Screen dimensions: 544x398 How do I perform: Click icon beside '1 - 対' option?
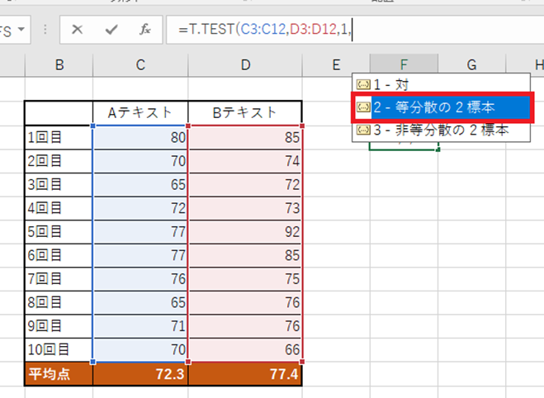point(362,84)
